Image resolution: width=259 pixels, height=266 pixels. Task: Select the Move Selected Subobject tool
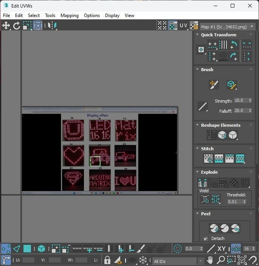[6, 26]
